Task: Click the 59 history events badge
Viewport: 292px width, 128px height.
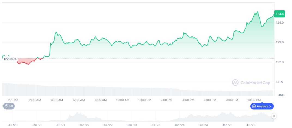Action: (9, 106)
